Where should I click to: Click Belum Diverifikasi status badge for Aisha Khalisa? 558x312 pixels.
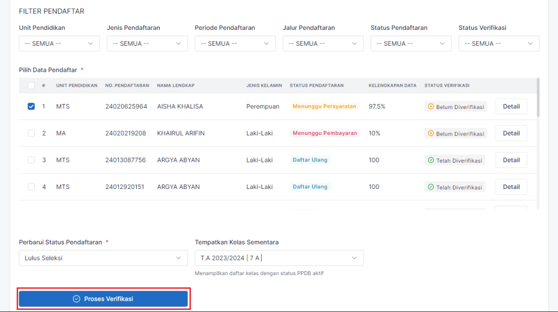tap(455, 107)
